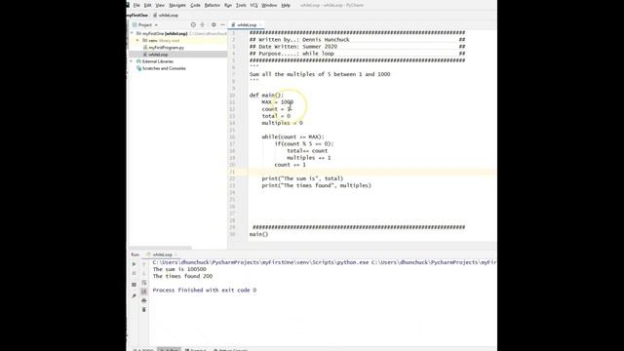Open the Run menu
Image resolution: width=624 pixels, height=351 pixels.
[228, 5]
